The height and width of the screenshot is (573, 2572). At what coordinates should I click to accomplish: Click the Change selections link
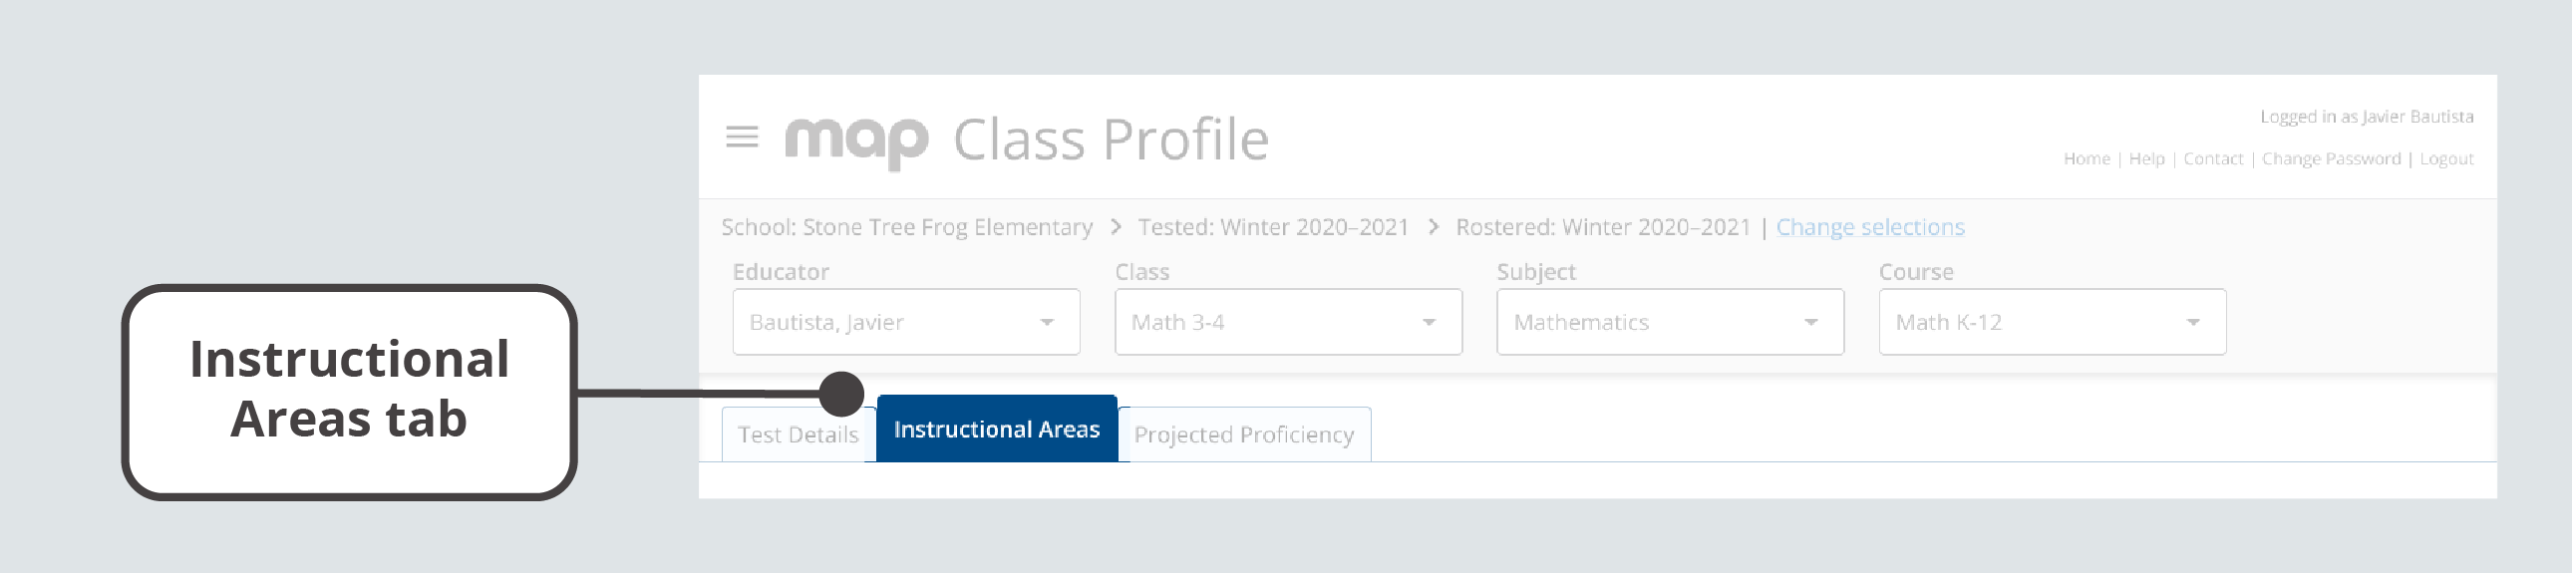(1869, 227)
